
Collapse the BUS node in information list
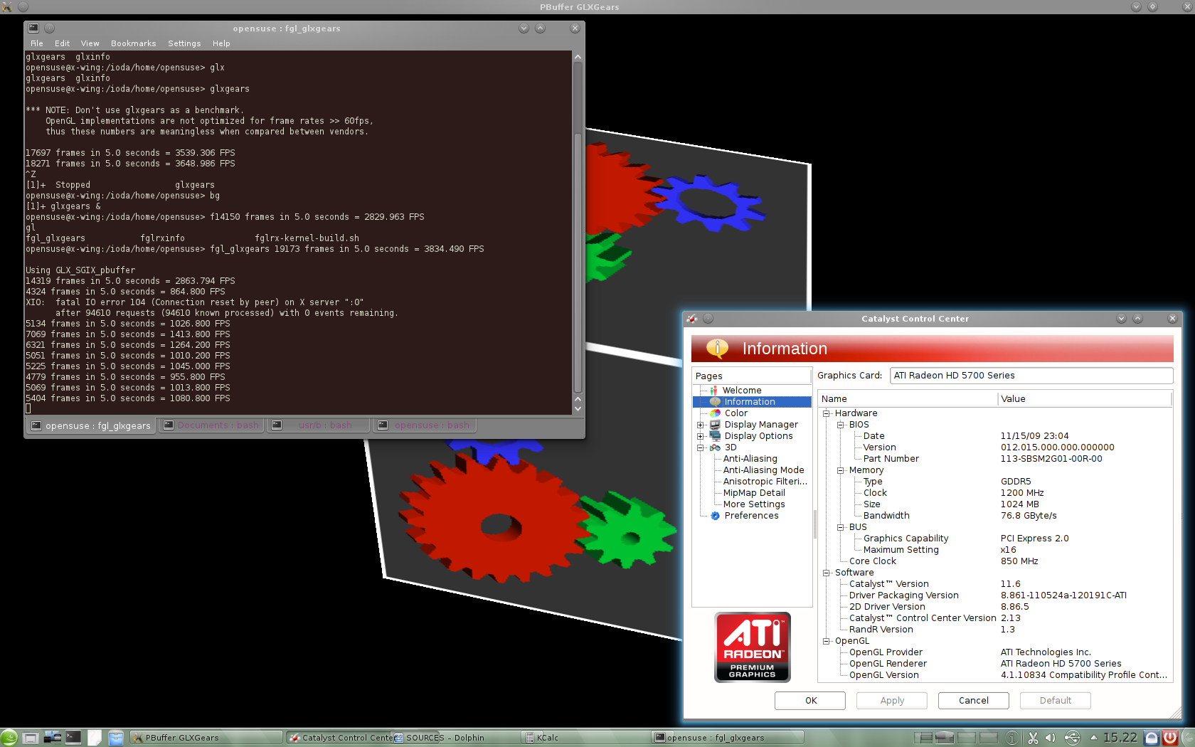coord(840,527)
